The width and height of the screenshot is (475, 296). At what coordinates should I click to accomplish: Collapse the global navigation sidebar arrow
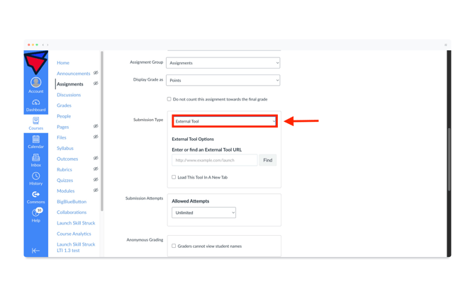35,251
